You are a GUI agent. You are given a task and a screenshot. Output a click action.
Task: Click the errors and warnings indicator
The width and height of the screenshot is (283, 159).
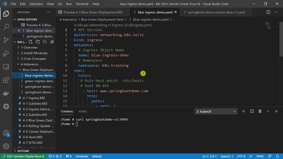[55, 156]
